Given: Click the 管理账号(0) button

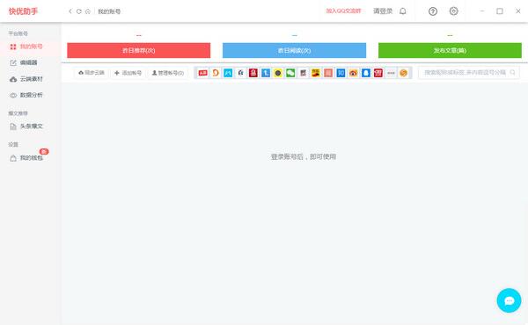Looking at the screenshot, I should pyautogui.click(x=168, y=73).
